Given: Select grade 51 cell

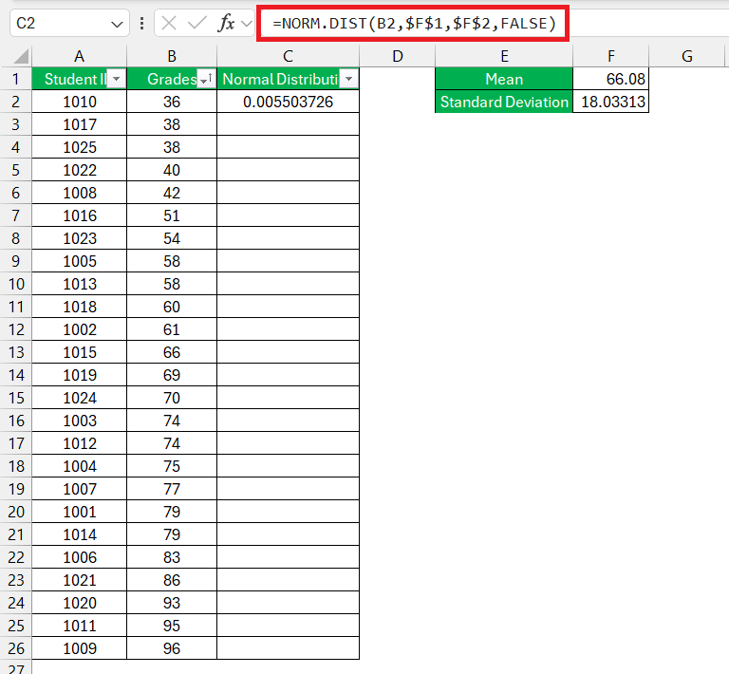Looking at the screenshot, I should pos(172,215).
